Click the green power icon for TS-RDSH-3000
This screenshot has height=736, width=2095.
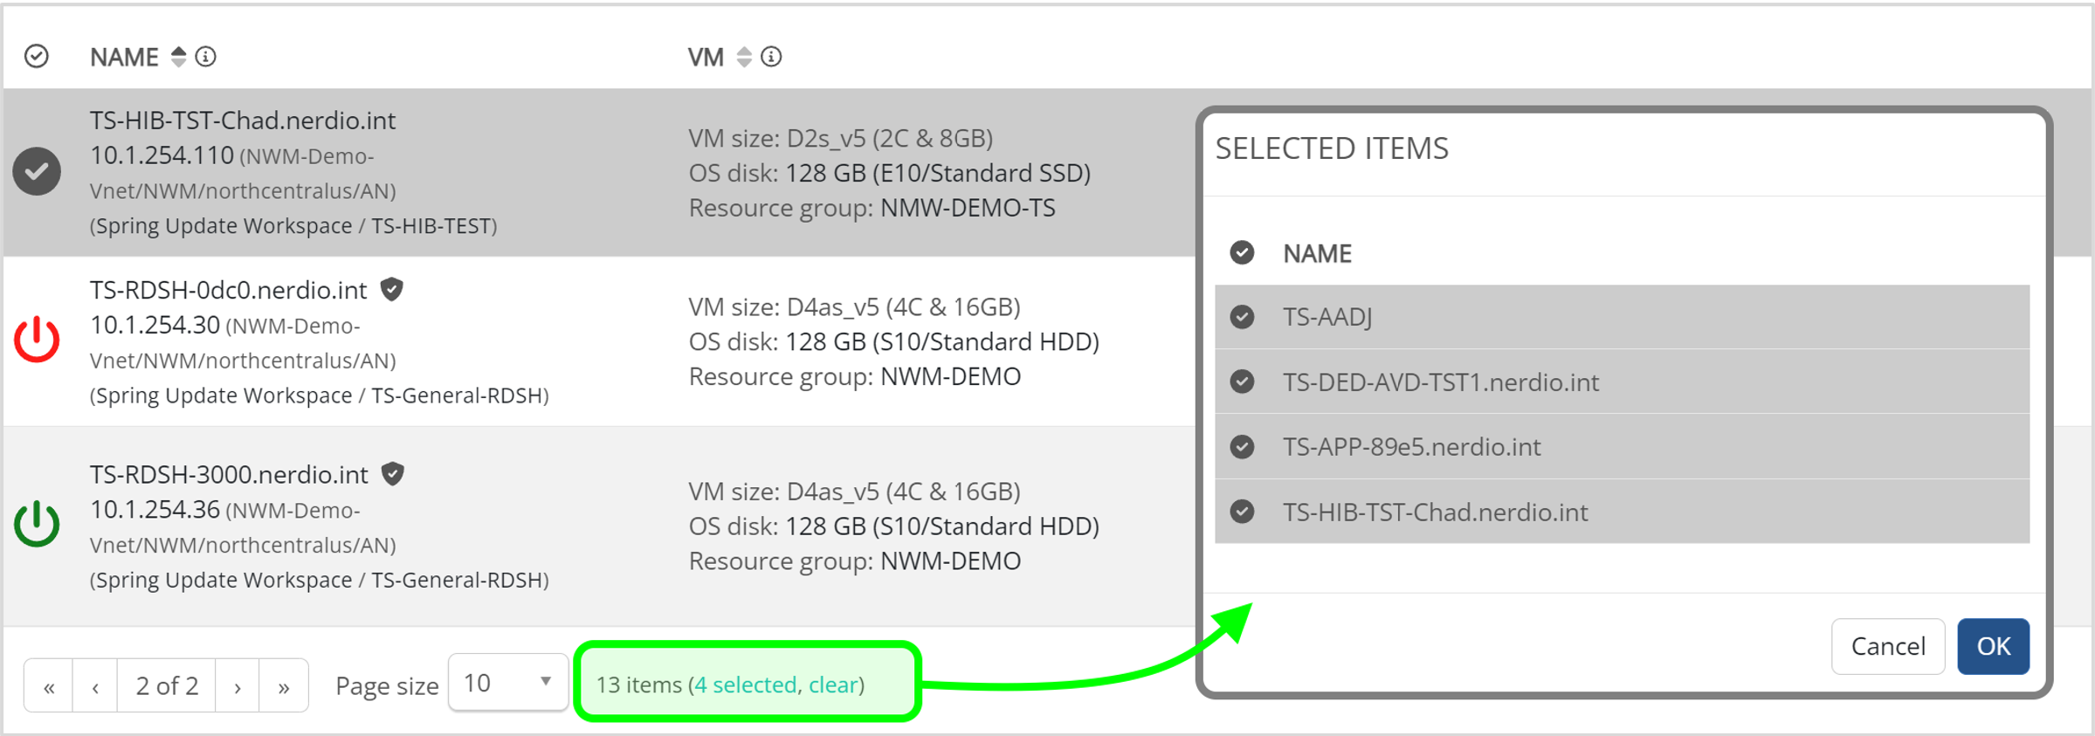coord(37,524)
